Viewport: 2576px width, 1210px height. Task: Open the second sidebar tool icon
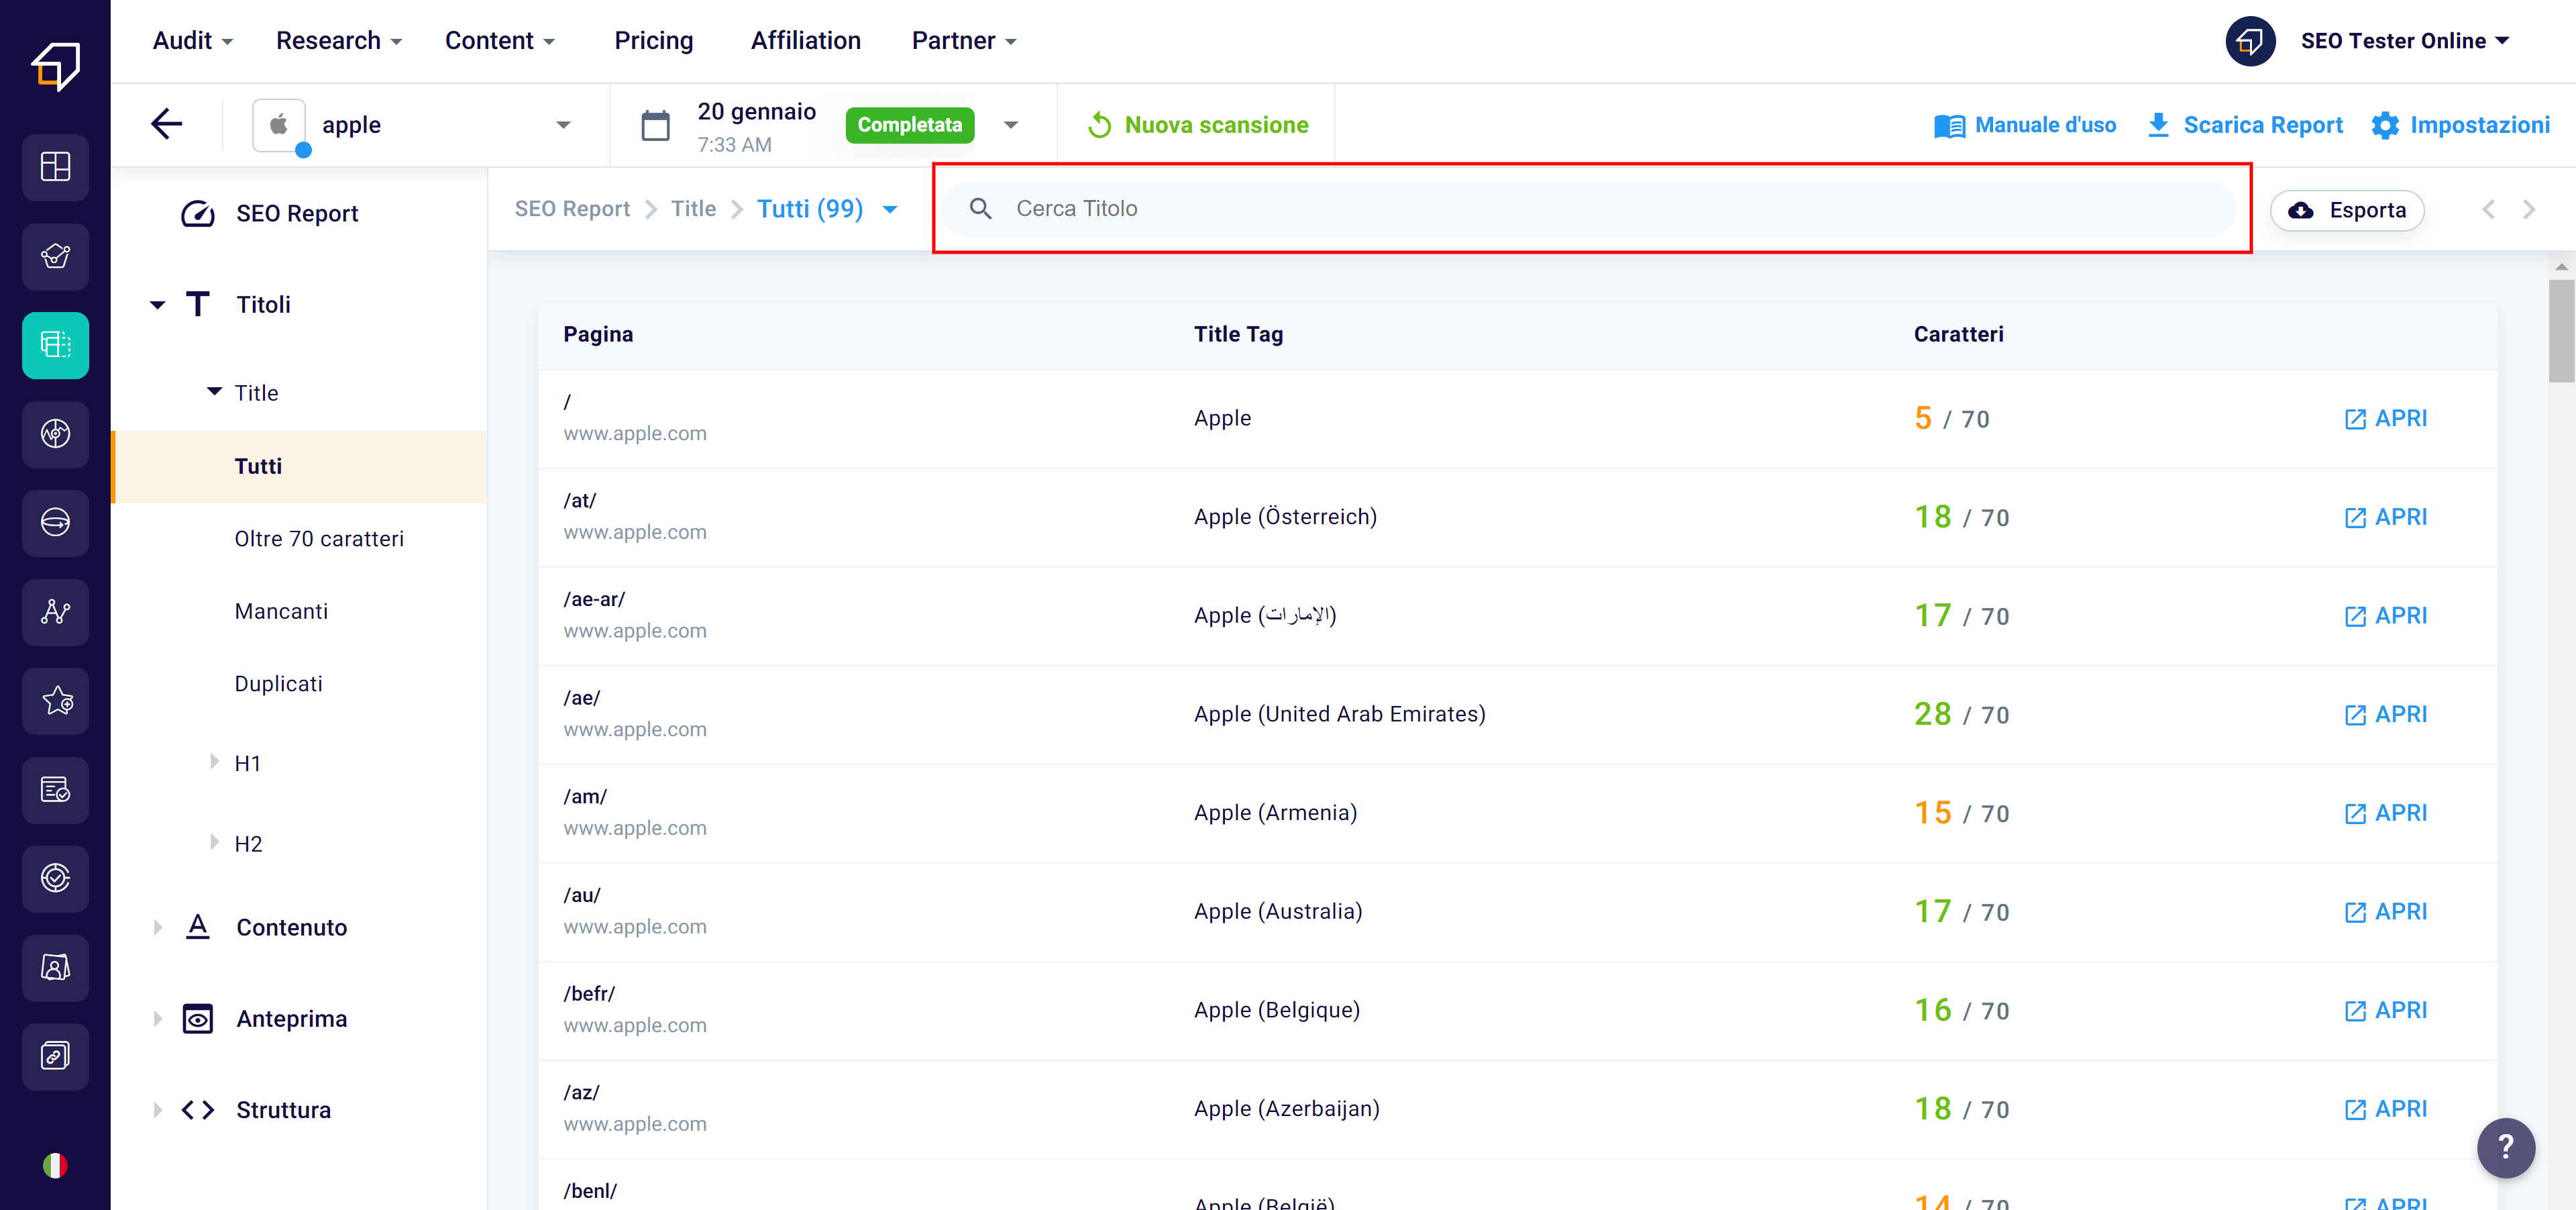[x=55, y=256]
